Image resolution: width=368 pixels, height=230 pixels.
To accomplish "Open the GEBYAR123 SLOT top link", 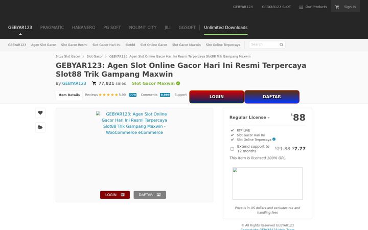I will tap(276, 7).
